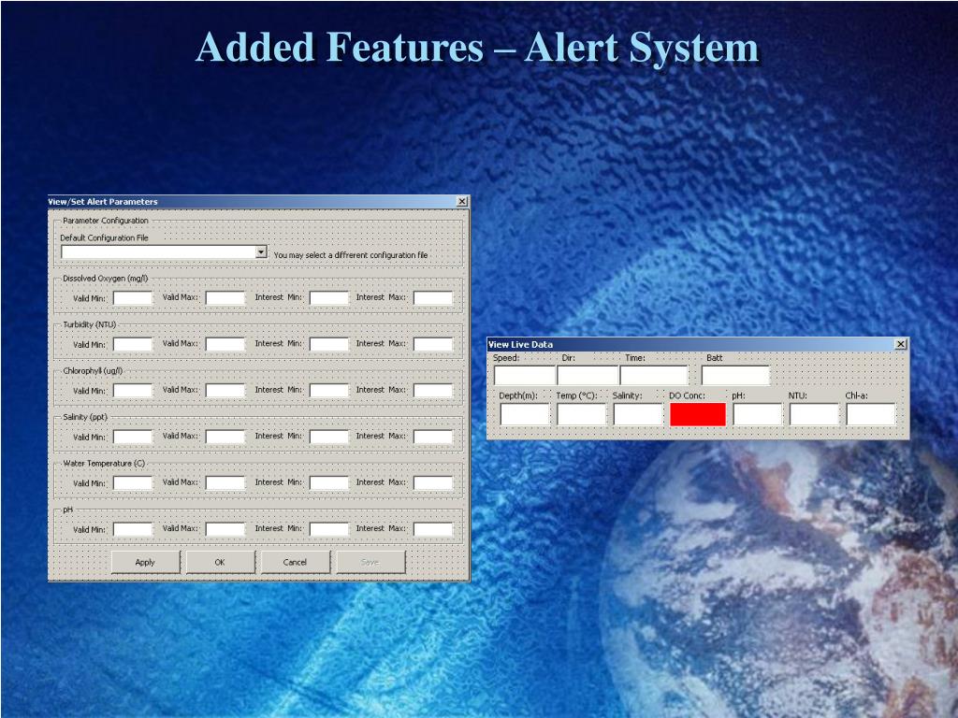Close the View/Set Alert Parameters dialog
The image size is (958, 718).
point(462,202)
